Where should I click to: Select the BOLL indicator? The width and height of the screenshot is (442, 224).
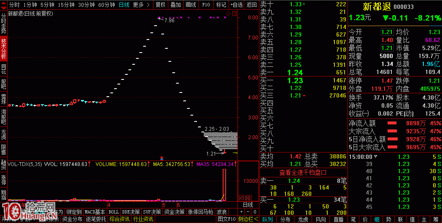pos(113,212)
